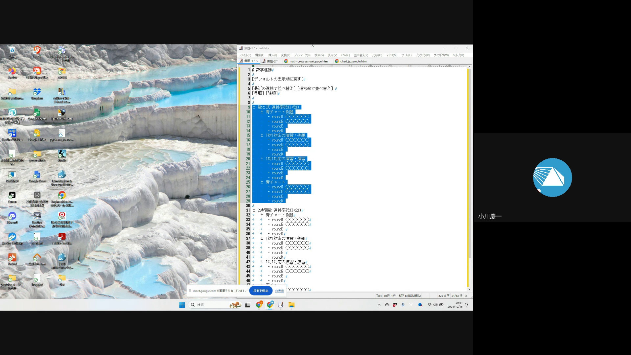Switch to math-progress-webpage.html tab

click(308, 61)
